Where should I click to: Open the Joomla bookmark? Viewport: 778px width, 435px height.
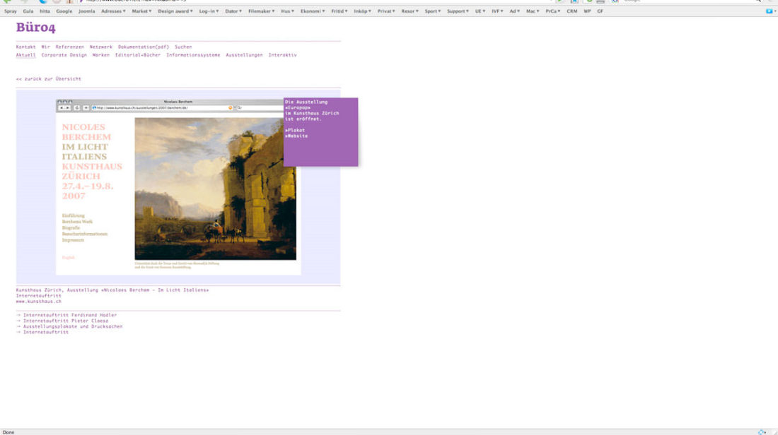86,11
